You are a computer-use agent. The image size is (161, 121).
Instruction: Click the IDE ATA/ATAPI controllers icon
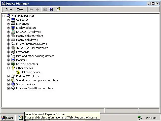click(x=13, y=48)
